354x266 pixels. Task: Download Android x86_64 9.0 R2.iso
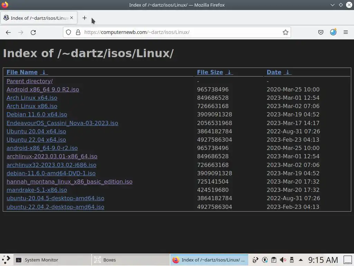[43, 90]
